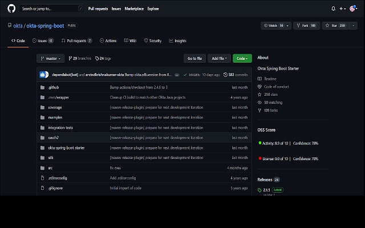The height and width of the screenshot is (228, 365).
Task: Click the folder icon for .github
Action: [42, 87]
